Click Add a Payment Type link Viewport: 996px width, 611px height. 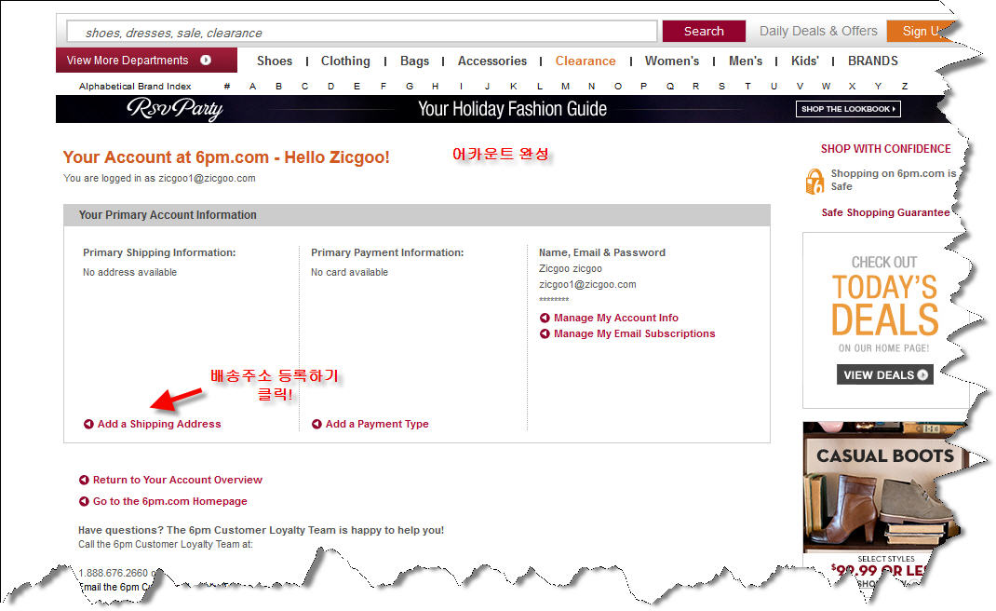377,424
